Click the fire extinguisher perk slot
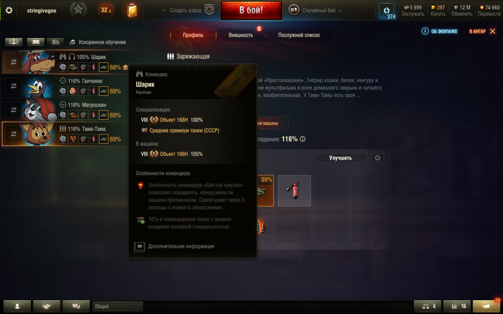The width and height of the screenshot is (503, 314). [x=294, y=190]
